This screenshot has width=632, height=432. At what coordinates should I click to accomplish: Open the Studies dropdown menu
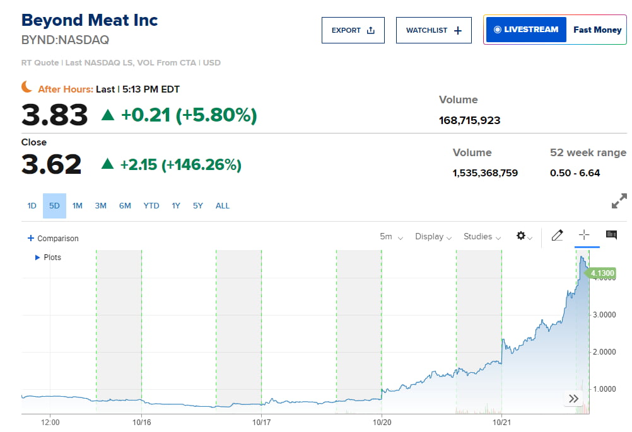pos(482,237)
